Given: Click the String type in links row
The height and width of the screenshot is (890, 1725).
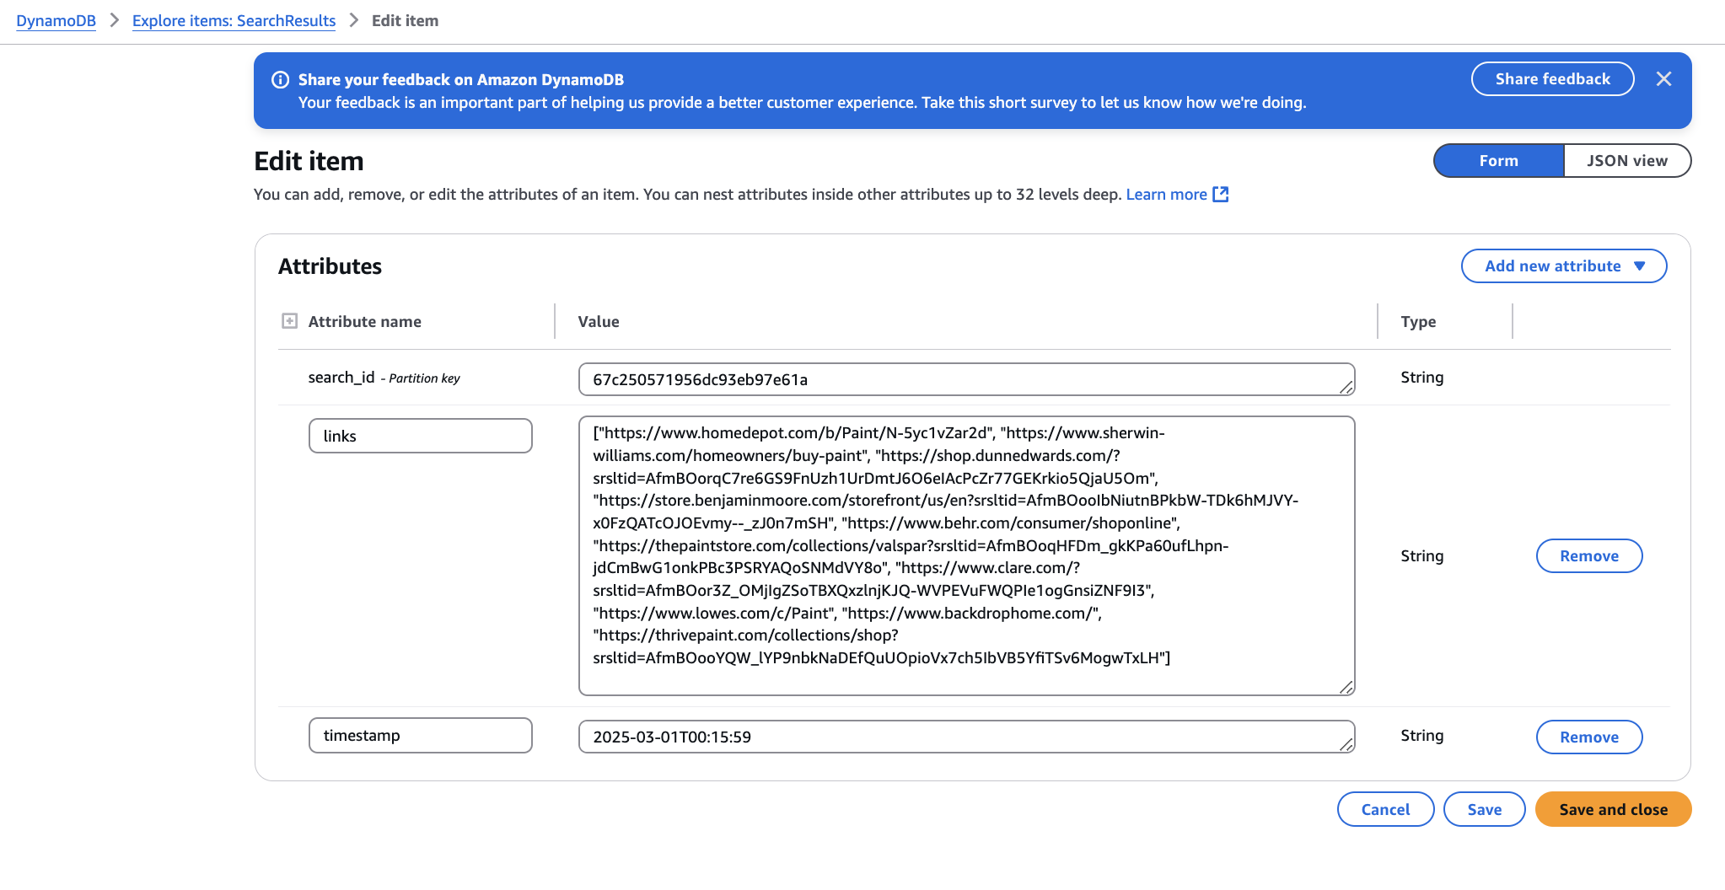Looking at the screenshot, I should pyautogui.click(x=1421, y=556).
